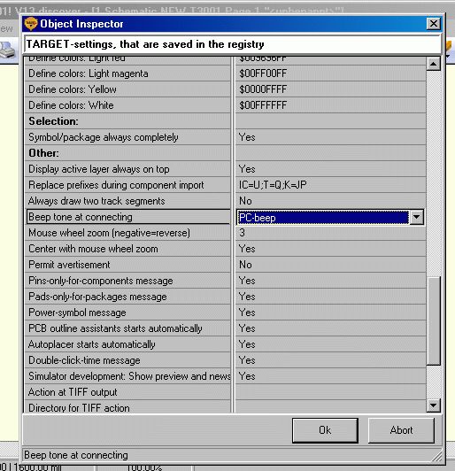Viewport: 455px width, 471px height.
Task: Select 'Pins-only-for-components message' label
Action: [x=101, y=281]
